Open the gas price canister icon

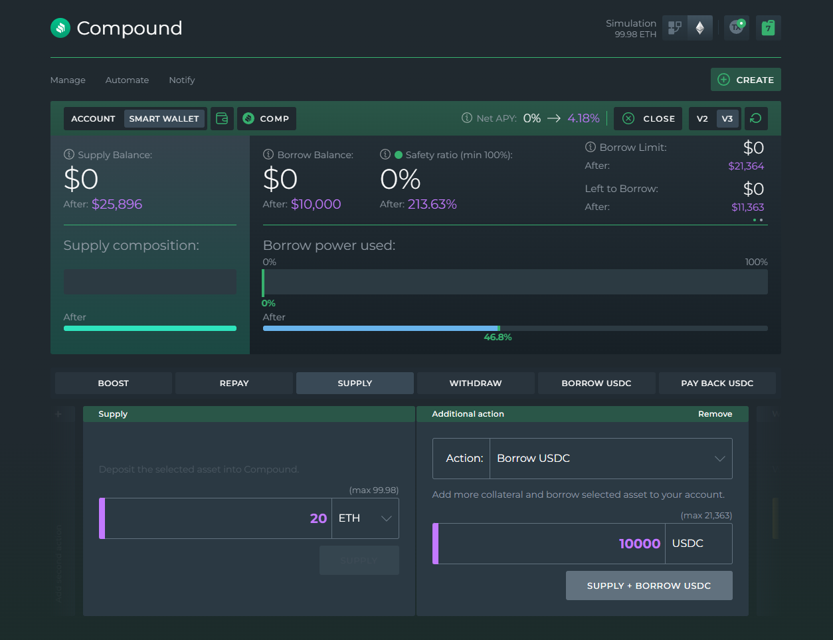pyautogui.click(x=769, y=28)
